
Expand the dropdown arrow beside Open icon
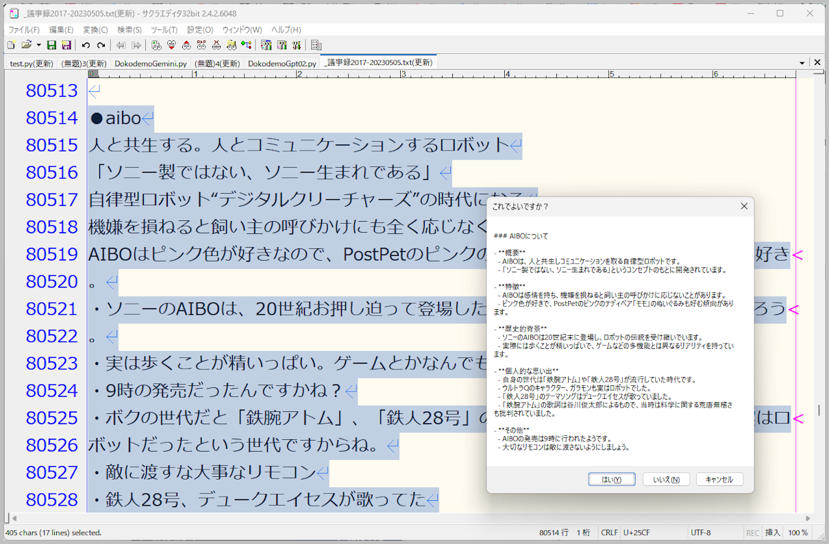tap(38, 45)
